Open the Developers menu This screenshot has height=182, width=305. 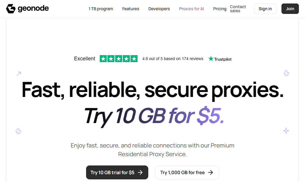click(x=159, y=9)
